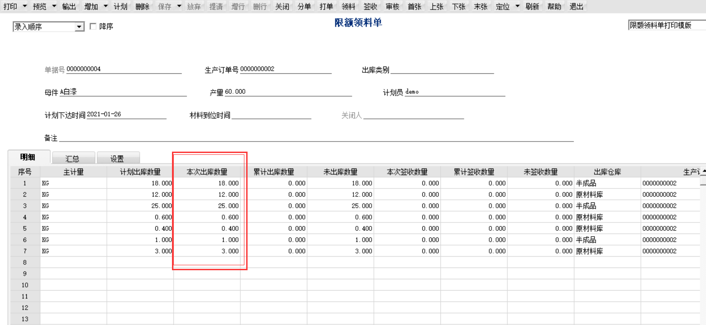706x325 pixels.
Task: Open 帮助 from the toolbar
Action: point(554,7)
